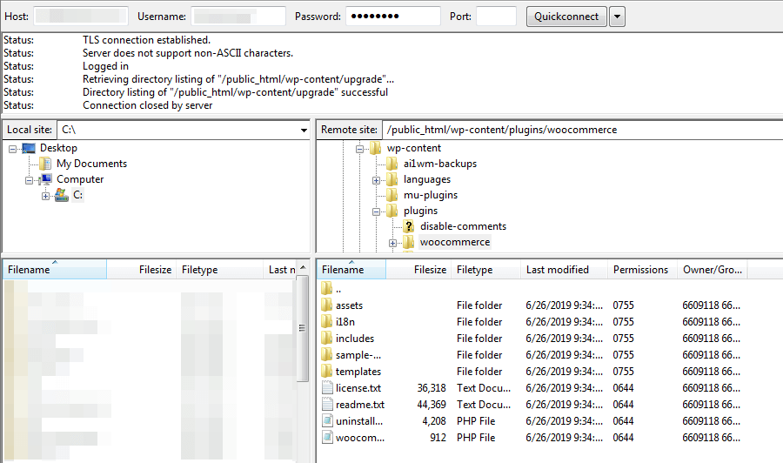Click the C: drive icon in local tree
This screenshot has width=783, height=463.
click(x=62, y=196)
